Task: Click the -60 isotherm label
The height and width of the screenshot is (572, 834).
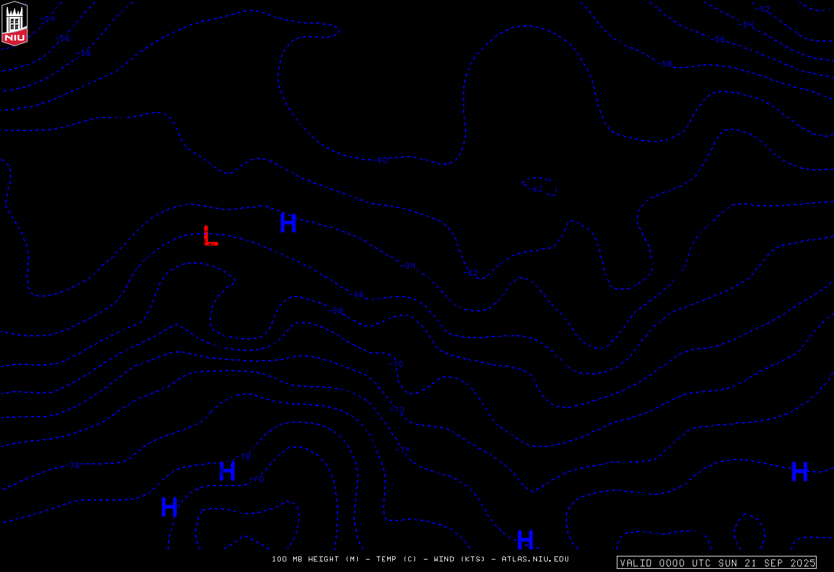Action: point(382,160)
